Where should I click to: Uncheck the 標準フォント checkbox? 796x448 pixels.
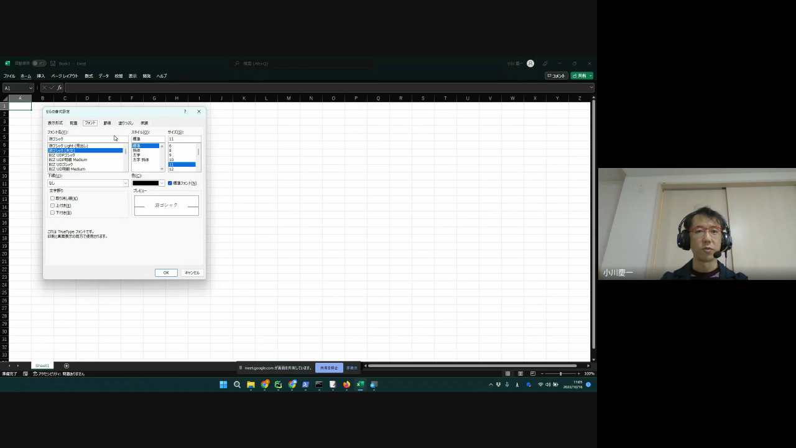pos(170,183)
